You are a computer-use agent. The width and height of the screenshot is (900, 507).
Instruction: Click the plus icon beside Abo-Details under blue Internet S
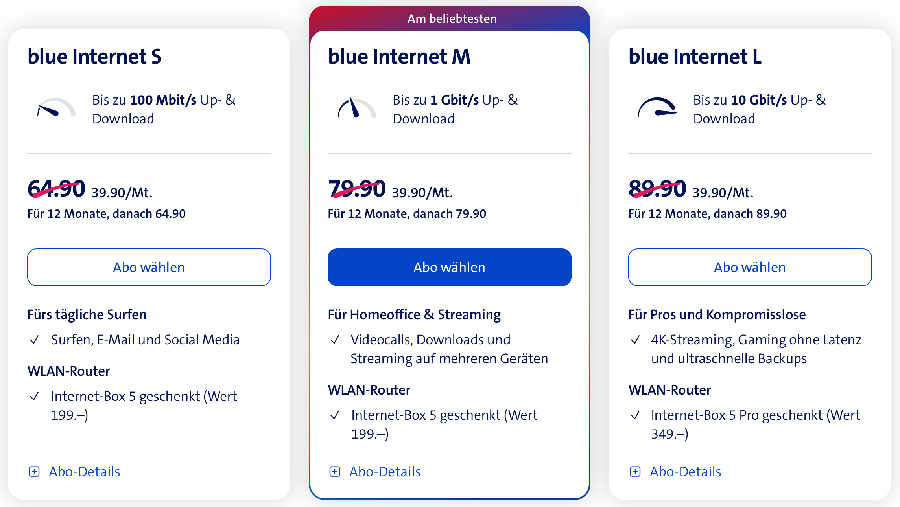click(x=34, y=471)
